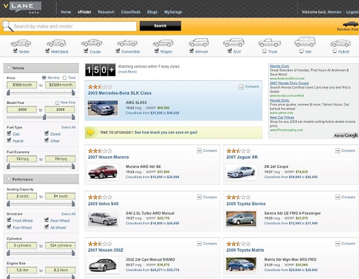Click Select All for Drivetrain
Screen dimensions: 359x279
[68, 214]
